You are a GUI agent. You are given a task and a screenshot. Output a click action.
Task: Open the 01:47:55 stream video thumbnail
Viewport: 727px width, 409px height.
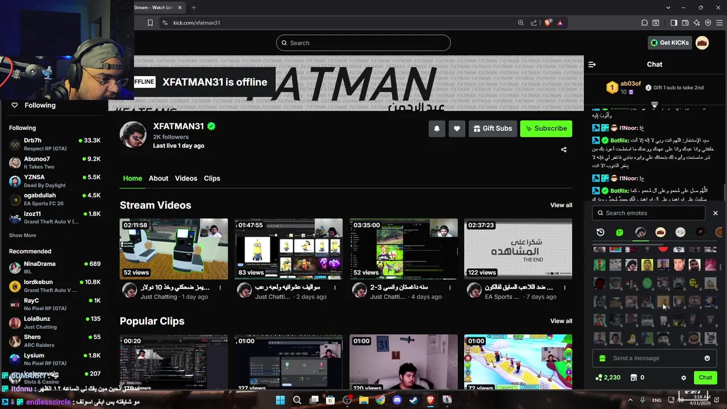289,249
